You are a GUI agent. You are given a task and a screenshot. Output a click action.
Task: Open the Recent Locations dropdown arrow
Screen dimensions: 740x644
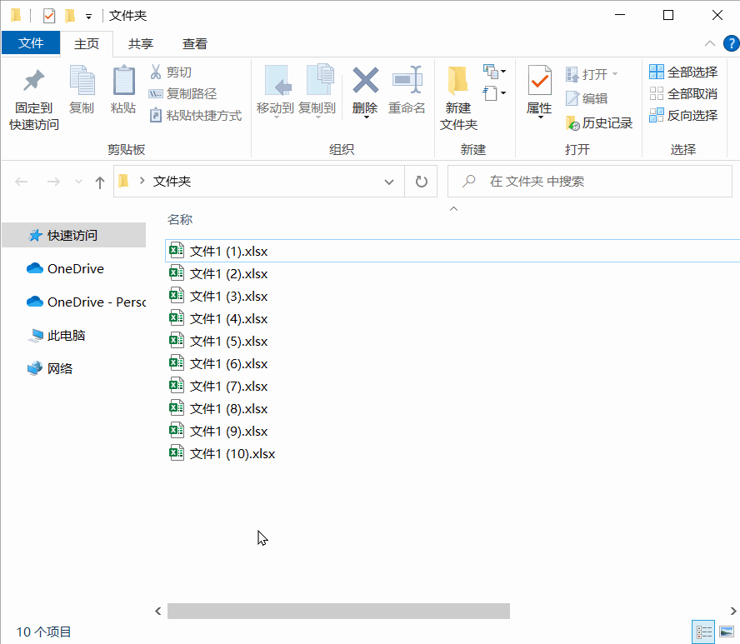pyautogui.click(x=79, y=182)
